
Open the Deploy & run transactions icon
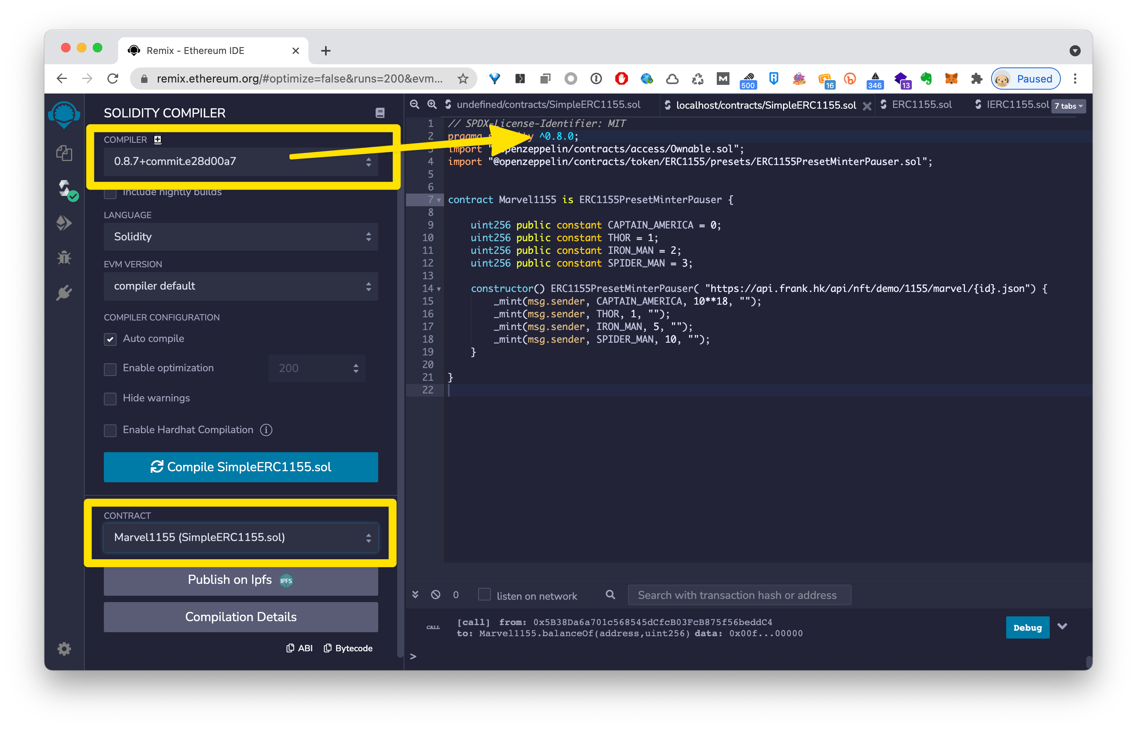(64, 223)
